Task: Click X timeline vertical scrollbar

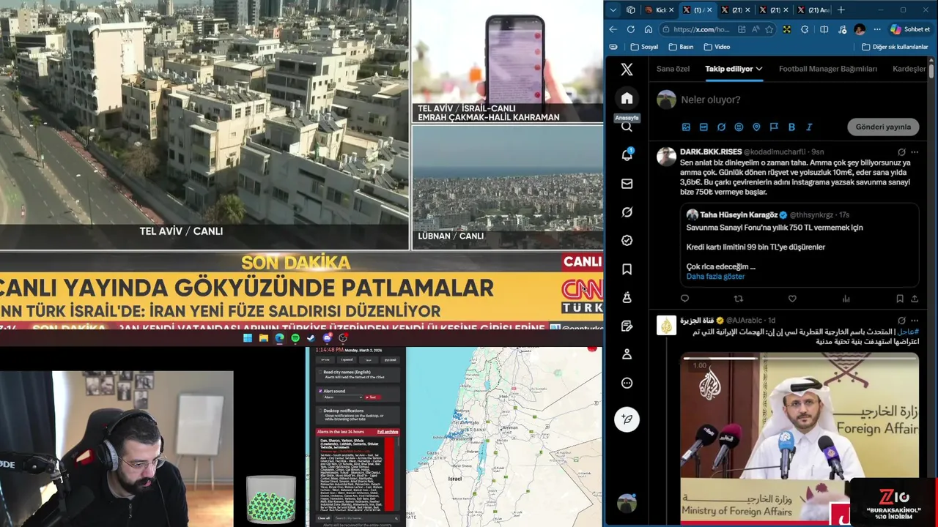Action: pos(931,73)
